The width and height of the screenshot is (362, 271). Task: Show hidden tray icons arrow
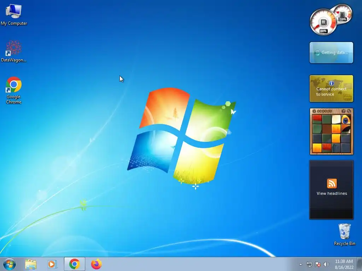click(300, 264)
